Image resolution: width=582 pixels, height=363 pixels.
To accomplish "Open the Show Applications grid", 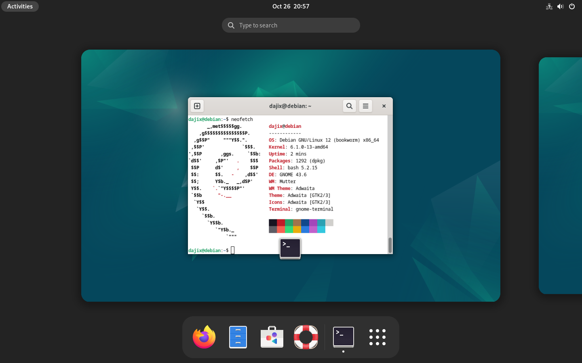I will pyautogui.click(x=377, y=337).
